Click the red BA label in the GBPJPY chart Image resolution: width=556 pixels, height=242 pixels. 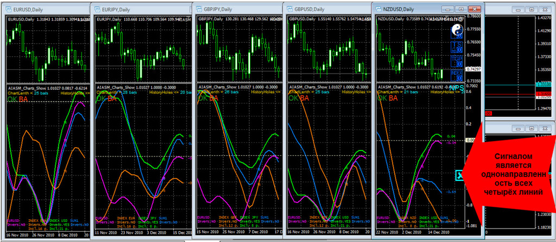click(x=214, y=98)
